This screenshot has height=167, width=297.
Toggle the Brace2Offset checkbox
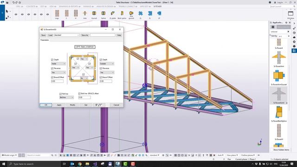(52, 77)
